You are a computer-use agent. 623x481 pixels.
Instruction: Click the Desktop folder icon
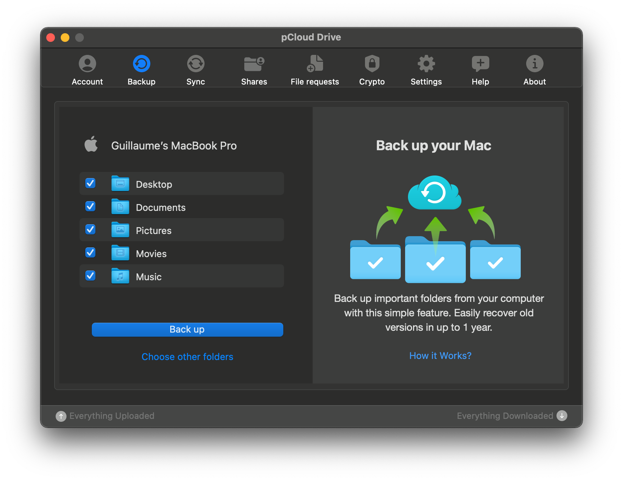click(120, 183)
